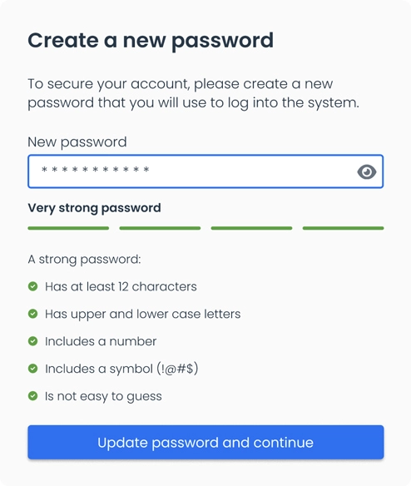Click the A strong password: subheading
This screenshot has width=411, height=486.
point(84,260)
